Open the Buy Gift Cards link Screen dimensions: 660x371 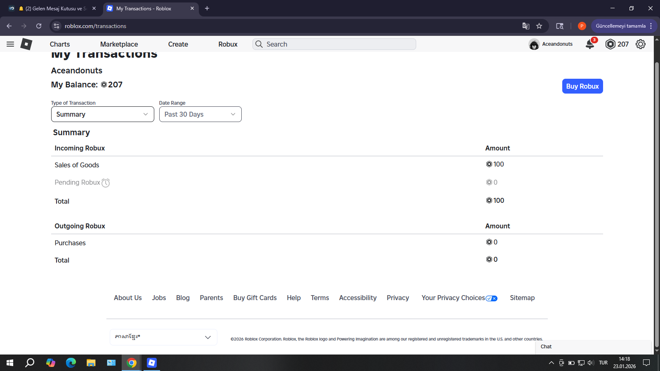(x=255, y=298)
